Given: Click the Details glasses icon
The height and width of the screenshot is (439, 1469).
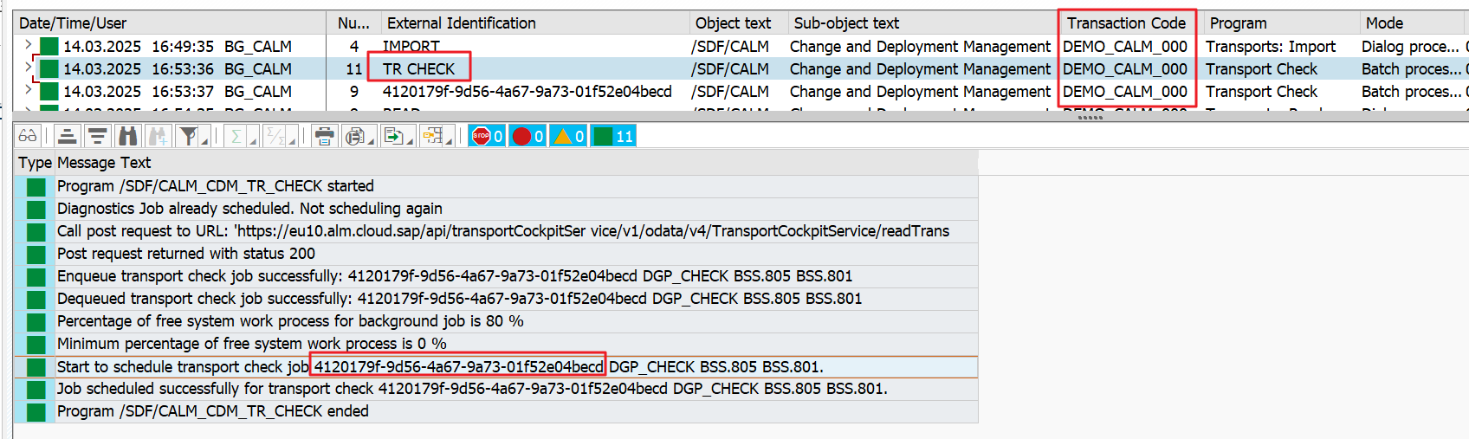Looking at the screenshot, I should click(28, 136).
